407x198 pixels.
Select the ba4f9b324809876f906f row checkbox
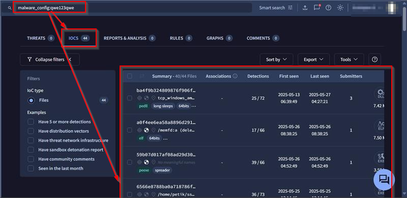pos(130,98)
